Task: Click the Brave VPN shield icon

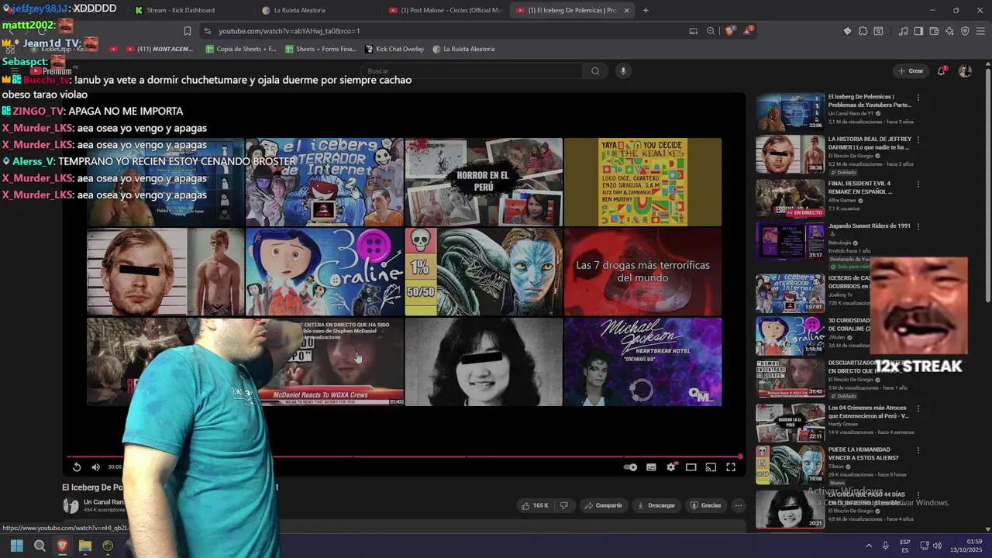Action: pyautogui.click(x=965, y=31)
